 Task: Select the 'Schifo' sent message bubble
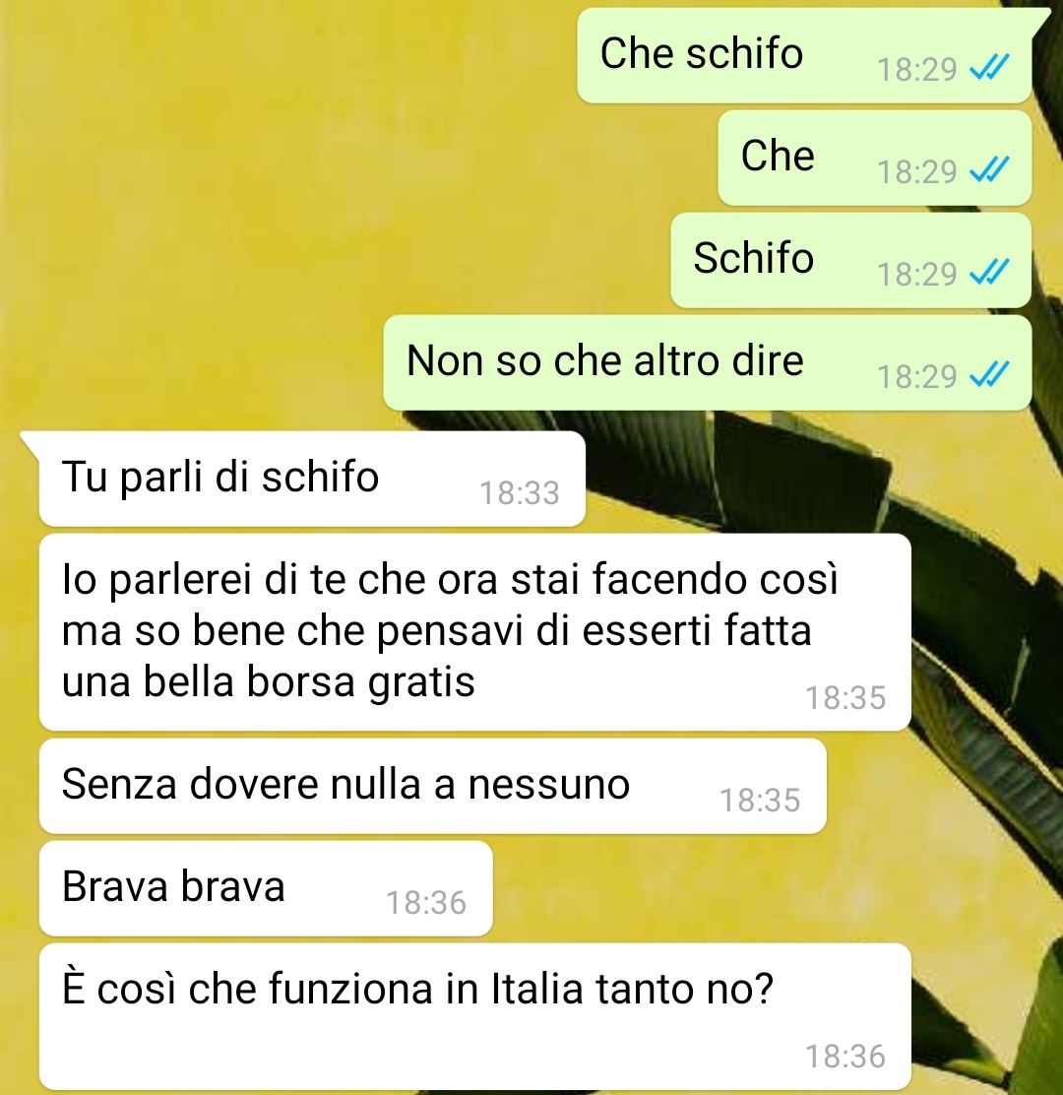pos(850,261)
